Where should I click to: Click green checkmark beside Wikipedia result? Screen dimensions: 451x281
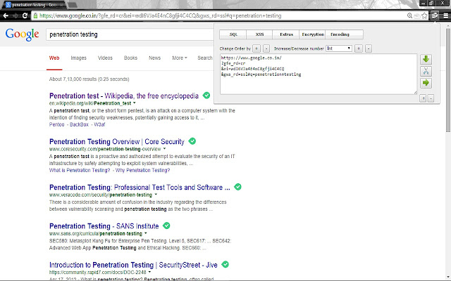pyautogui.click(x=206, y=96)
